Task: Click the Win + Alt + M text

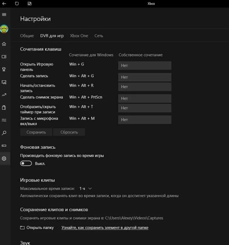Action: pyautogui.click(x=82, y=118)
